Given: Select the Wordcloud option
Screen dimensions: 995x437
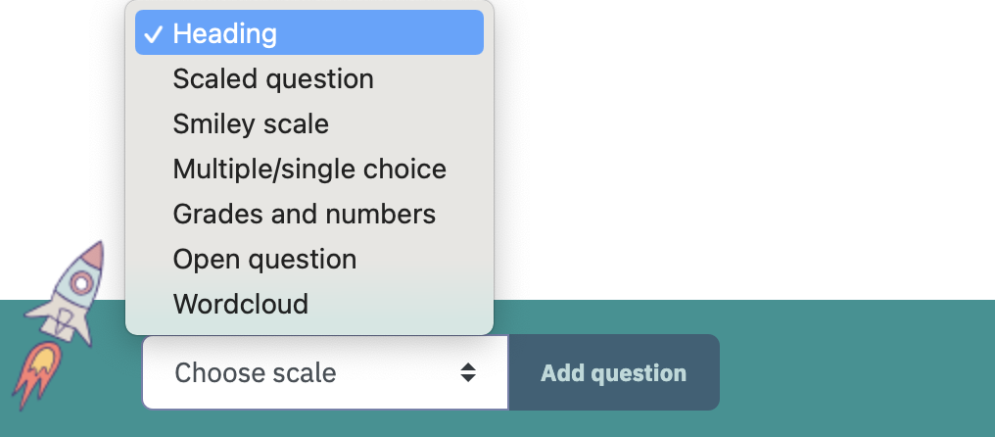Looking at the screenshot, I should (x=309, y=305).
